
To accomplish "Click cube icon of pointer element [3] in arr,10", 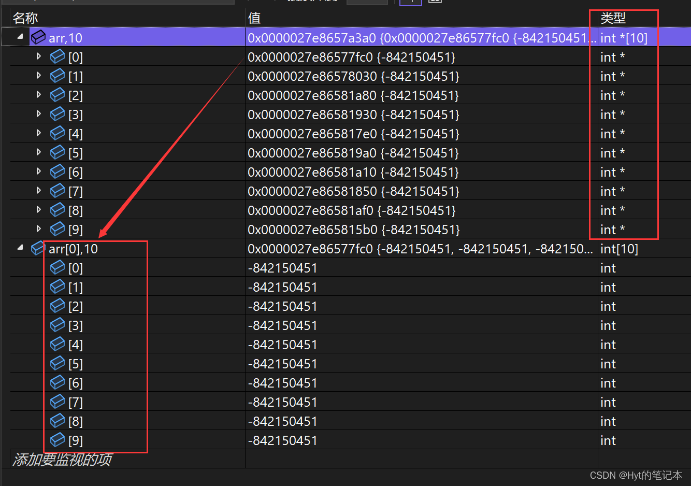I will [57, 113].
